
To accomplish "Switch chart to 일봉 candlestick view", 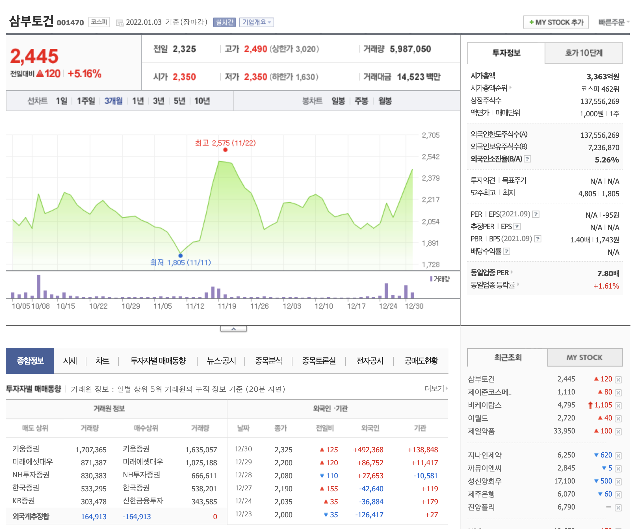I will 338,101.
